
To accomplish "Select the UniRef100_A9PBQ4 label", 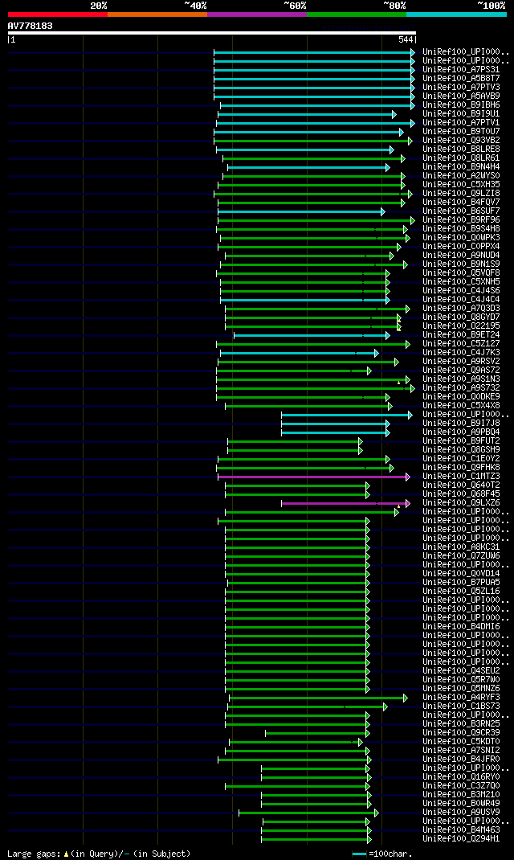I will click(461, 432).
